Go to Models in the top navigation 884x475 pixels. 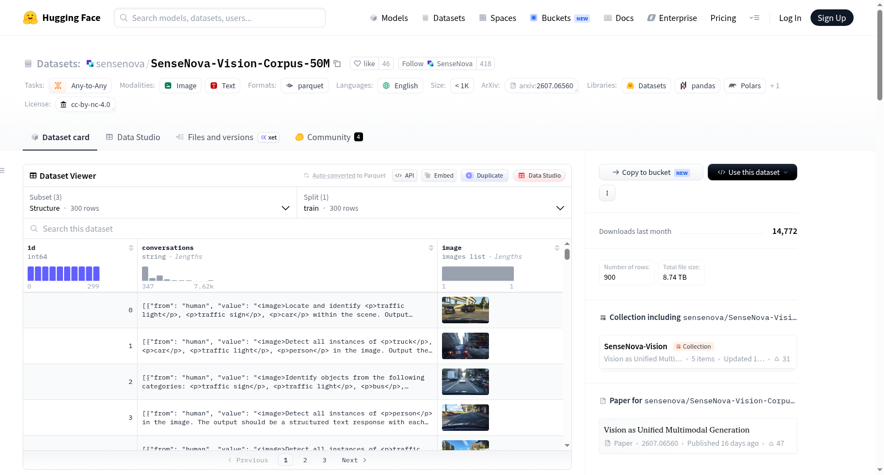coord(389,18)
